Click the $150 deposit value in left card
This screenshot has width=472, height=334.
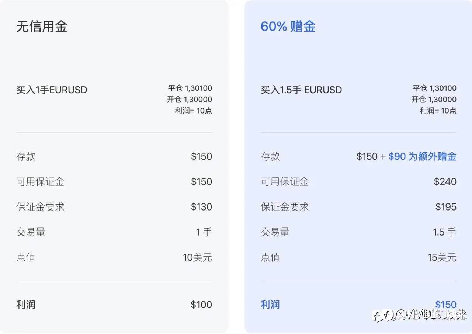tap(201, 156)
